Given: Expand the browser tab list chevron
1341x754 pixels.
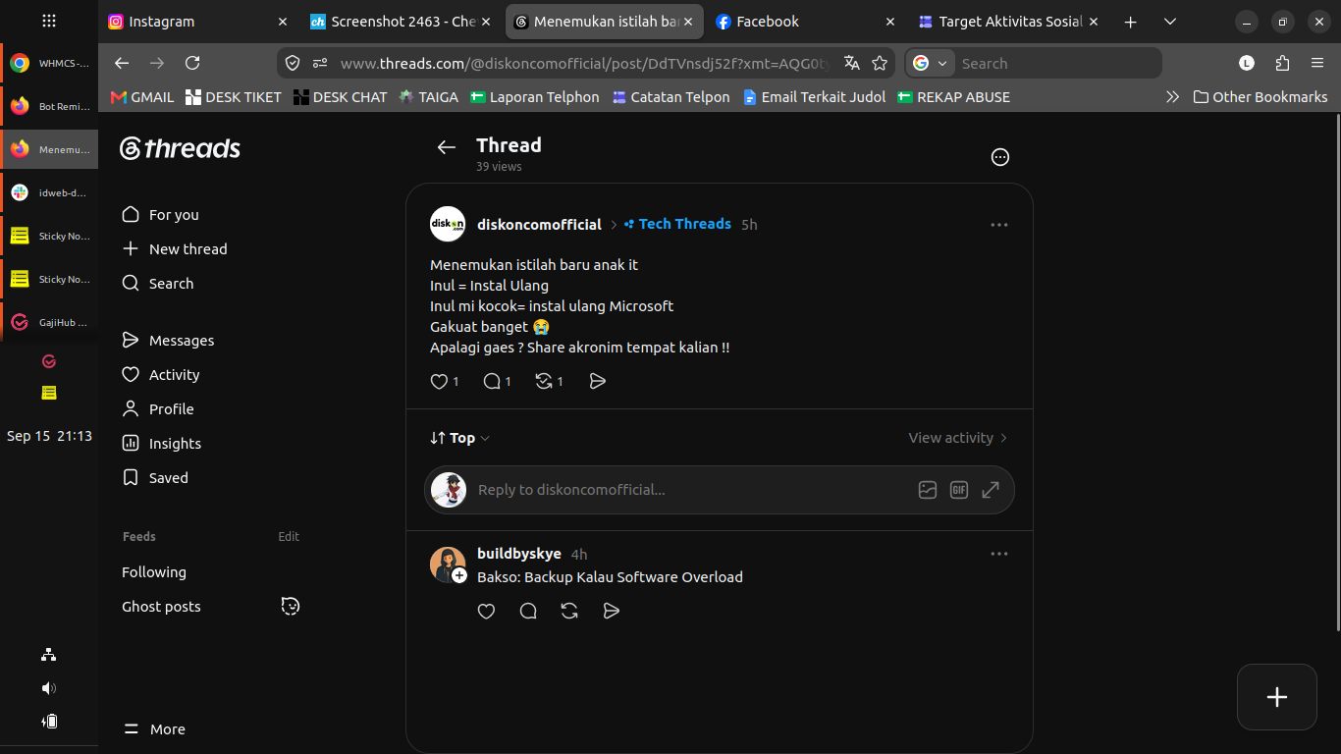Looking at the screenshot, I should (x=1170, y=22).
